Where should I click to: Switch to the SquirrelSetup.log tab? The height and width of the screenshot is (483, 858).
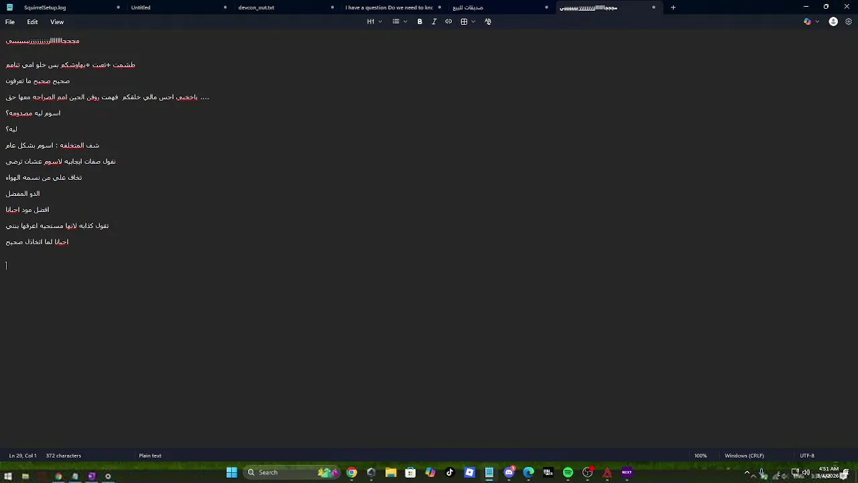[64, 7]
